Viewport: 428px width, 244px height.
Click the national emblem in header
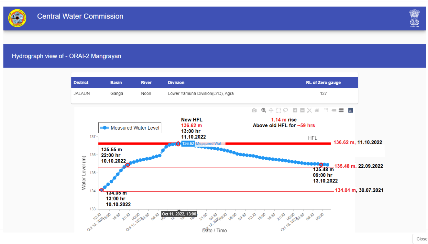pyautogui.click(x=414, y=18)
